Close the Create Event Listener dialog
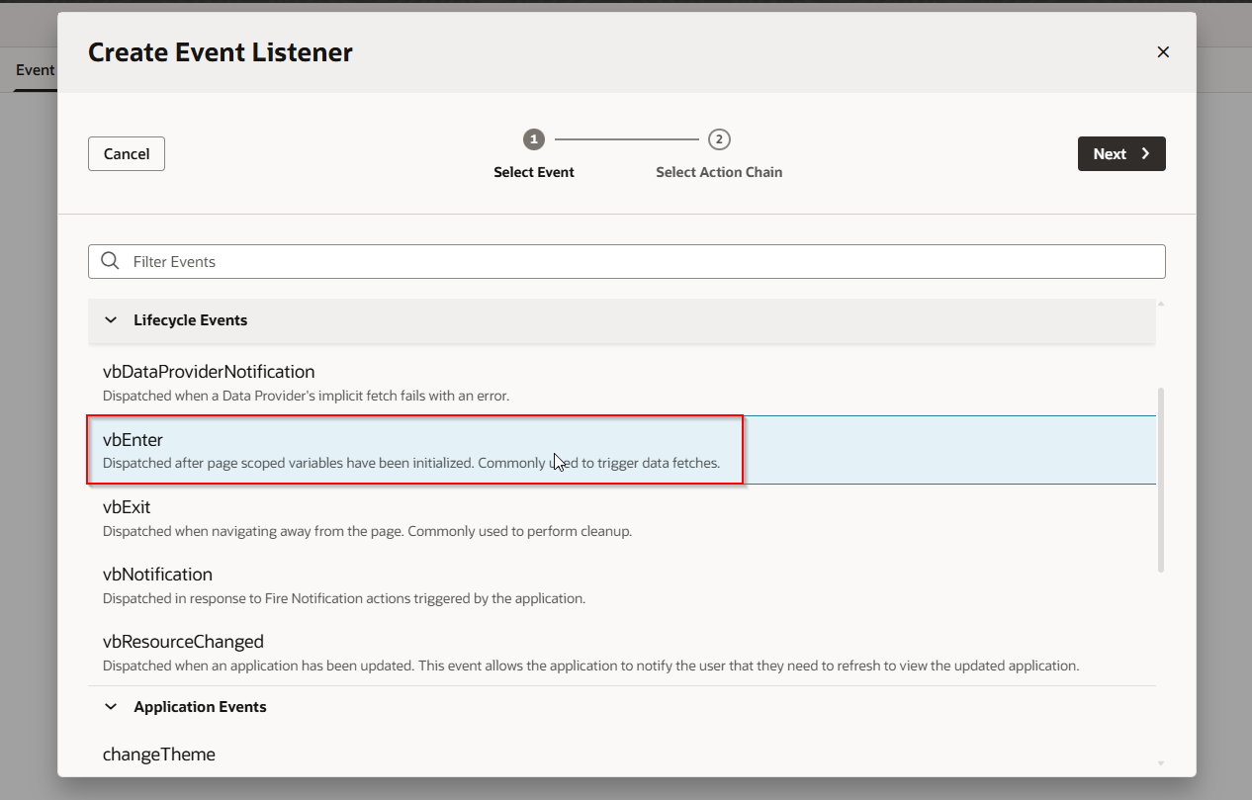The image size is (1252, 800). [x=1163, y=52]
